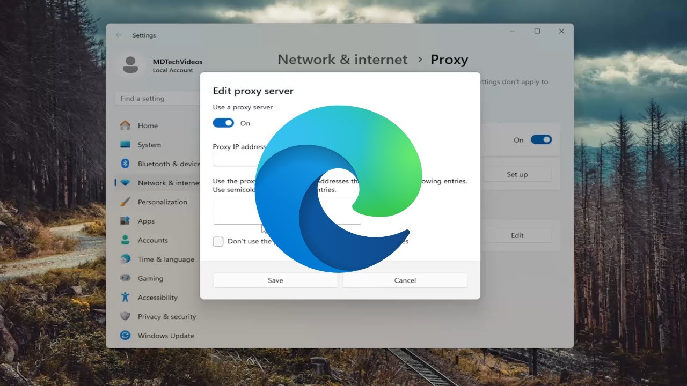Select Time & language in the sidebar
This screenshot has width=687, height=386.
point(166,259)
